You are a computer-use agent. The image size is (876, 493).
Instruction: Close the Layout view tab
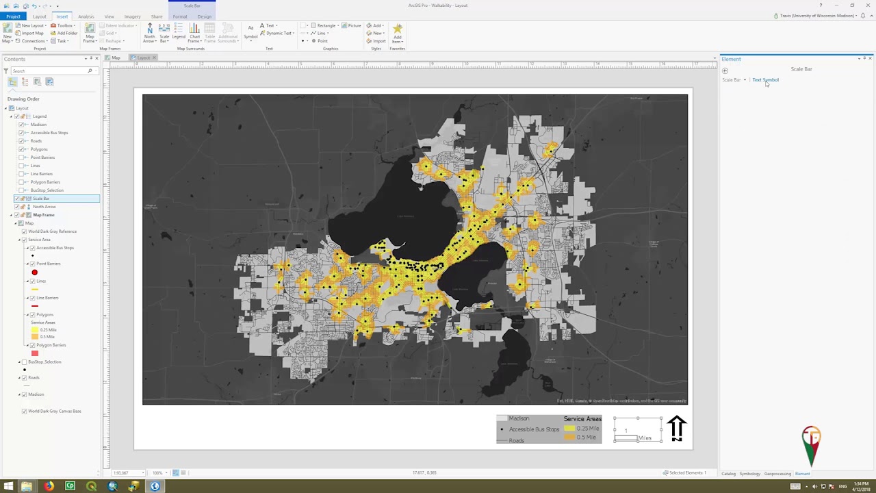[x=155, y=58]
